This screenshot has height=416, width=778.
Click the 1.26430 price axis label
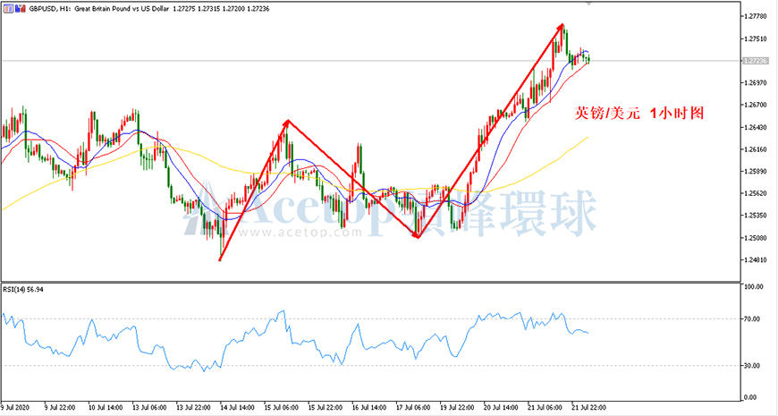pos(755,128)
